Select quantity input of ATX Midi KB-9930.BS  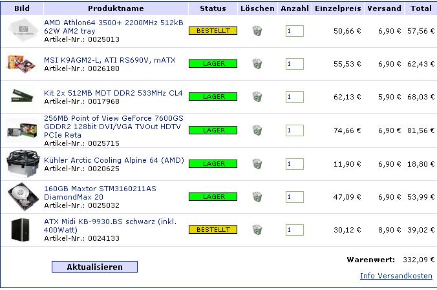295,230
